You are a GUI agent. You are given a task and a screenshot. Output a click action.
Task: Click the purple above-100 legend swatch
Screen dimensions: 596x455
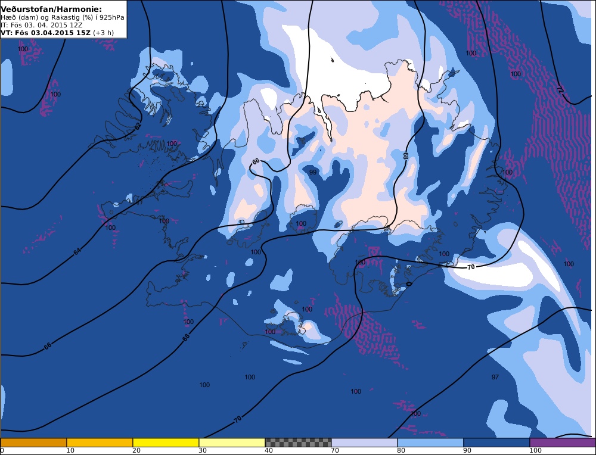563,442
